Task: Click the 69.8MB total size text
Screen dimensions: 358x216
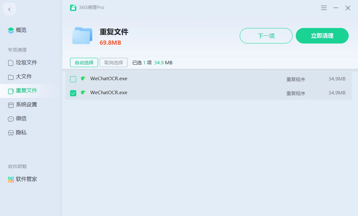Action: point(110,43)
